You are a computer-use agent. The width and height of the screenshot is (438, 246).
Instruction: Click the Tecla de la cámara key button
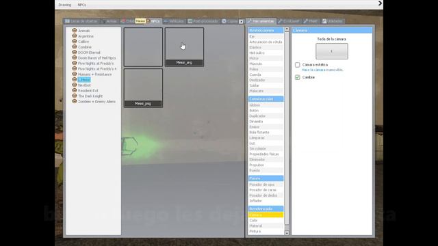click(332, 51)
